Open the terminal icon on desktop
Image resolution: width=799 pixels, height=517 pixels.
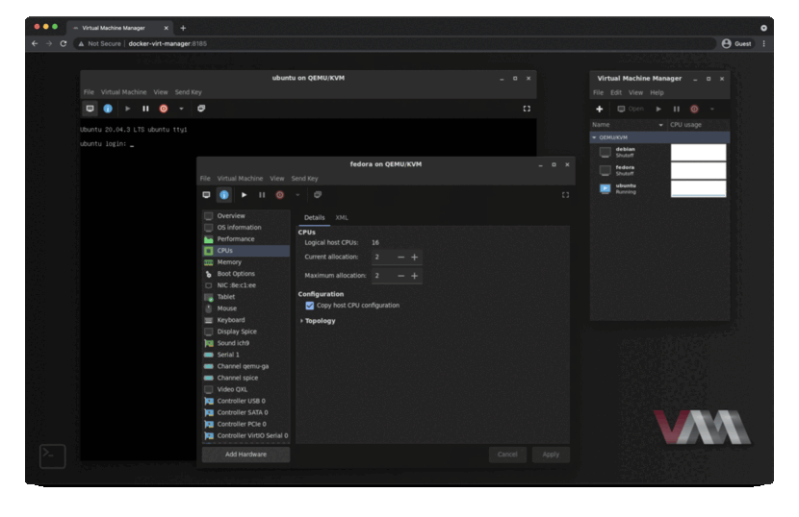point(53,455)
